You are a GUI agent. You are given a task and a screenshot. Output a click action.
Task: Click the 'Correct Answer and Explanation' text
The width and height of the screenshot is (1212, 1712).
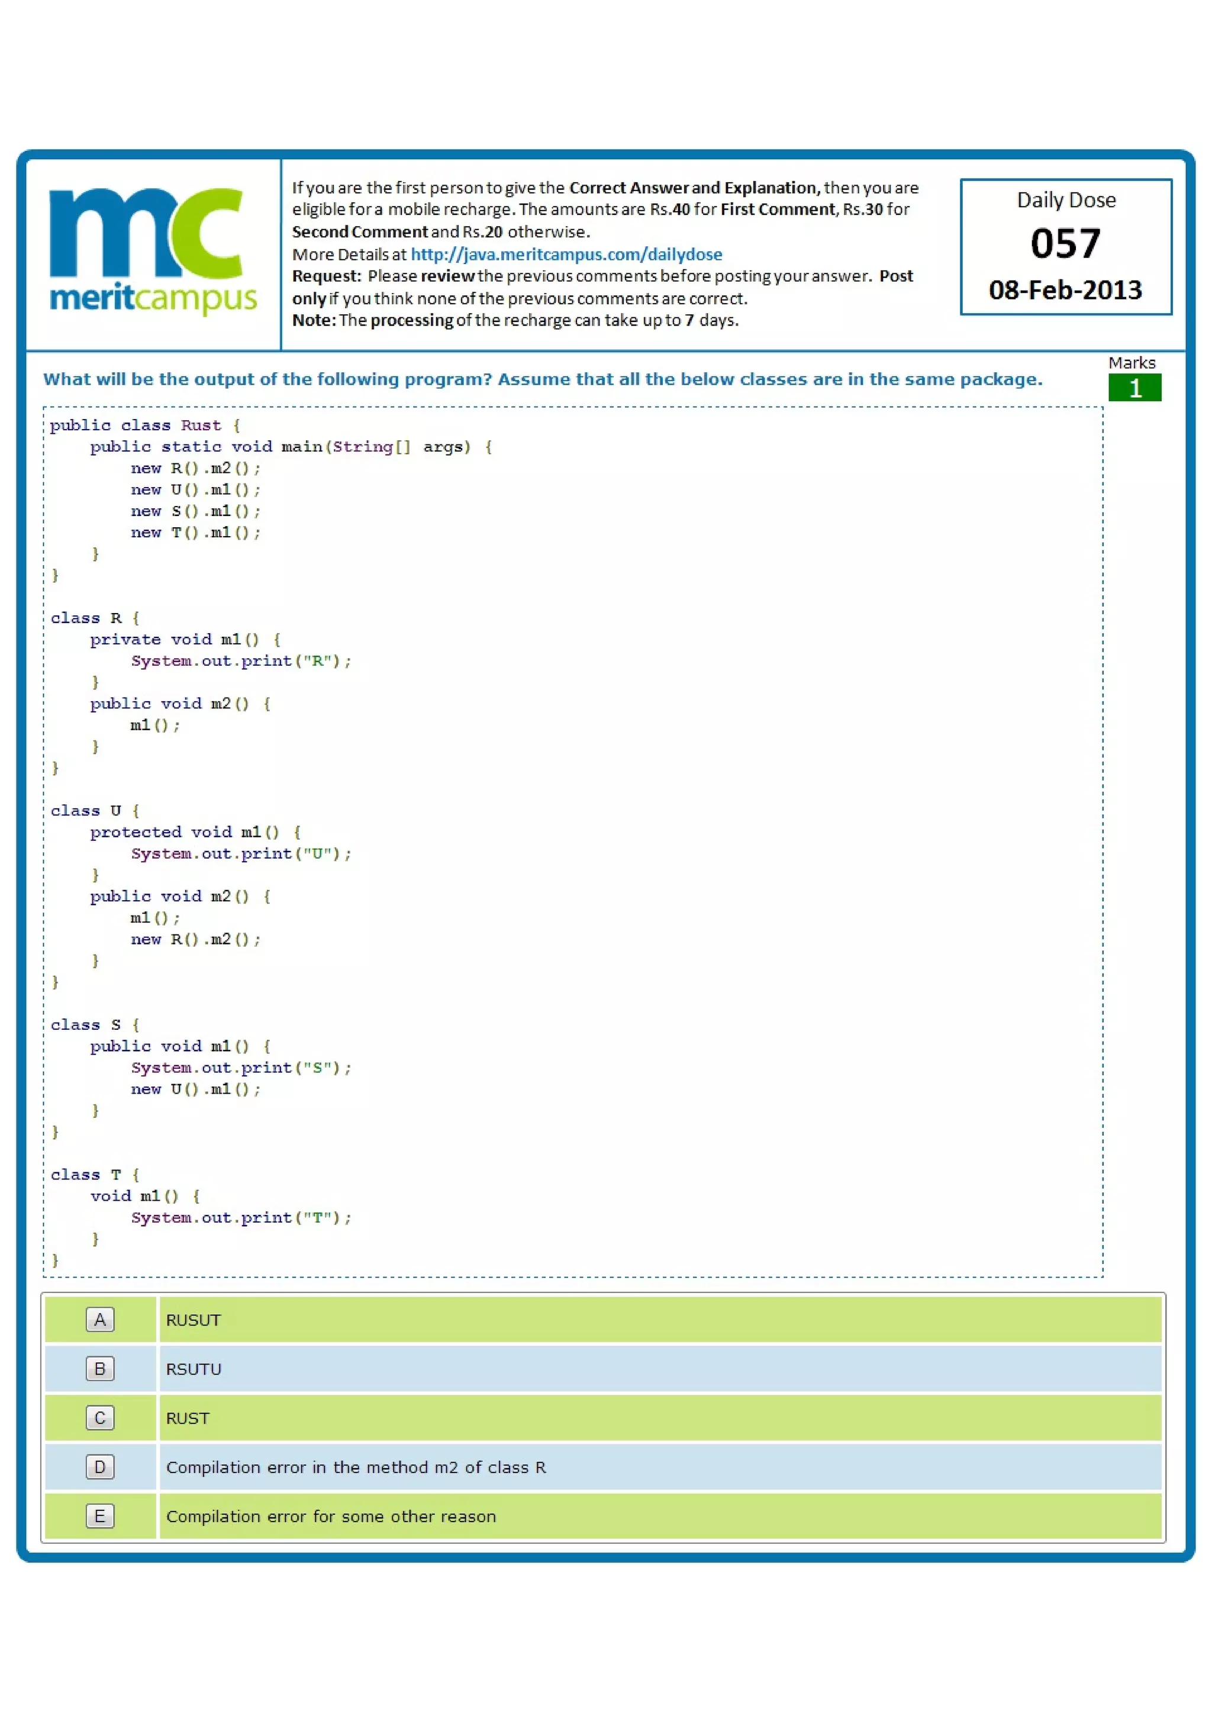tap(694, 188)
